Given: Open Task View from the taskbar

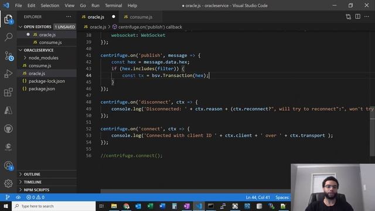Looking at the screenshot, I should point(101,206).
